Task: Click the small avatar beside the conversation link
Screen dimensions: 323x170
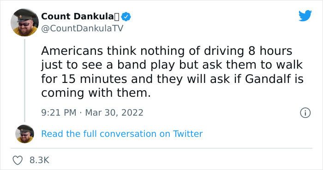Action: (x=24, y=134)
